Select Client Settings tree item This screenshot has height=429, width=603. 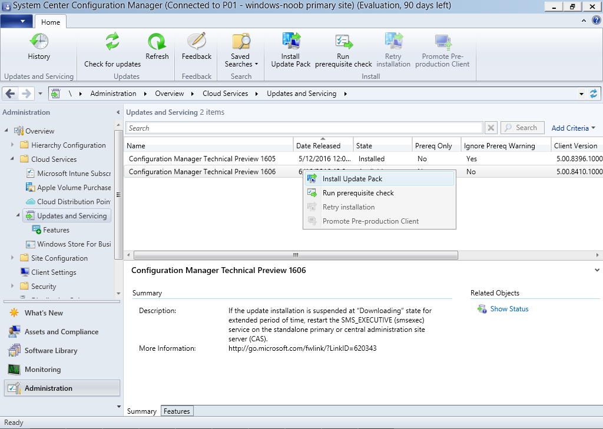click(48, 272)
